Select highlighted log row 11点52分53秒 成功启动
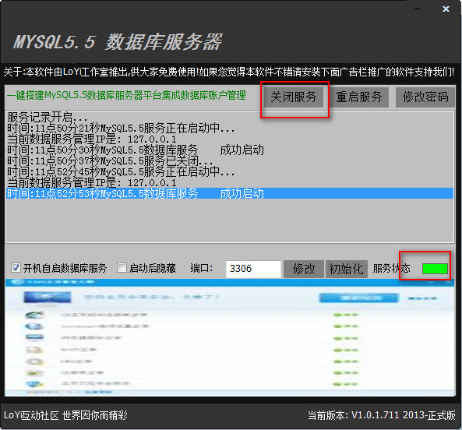 230,193
